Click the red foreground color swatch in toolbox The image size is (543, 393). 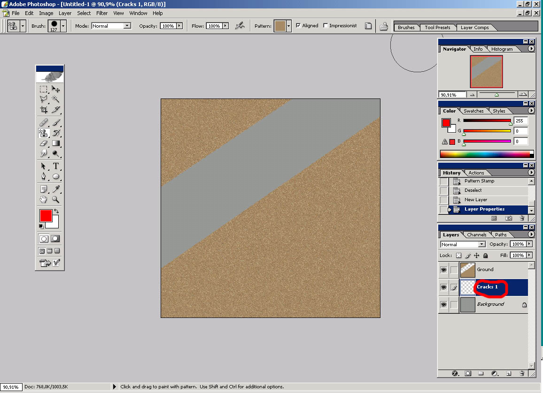(x=46, y=216)
